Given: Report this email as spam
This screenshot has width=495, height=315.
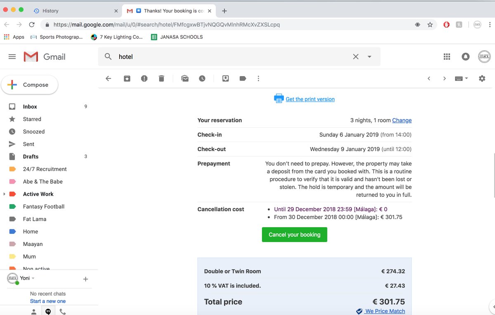Looking at the screenshot, I should point(144,78).
